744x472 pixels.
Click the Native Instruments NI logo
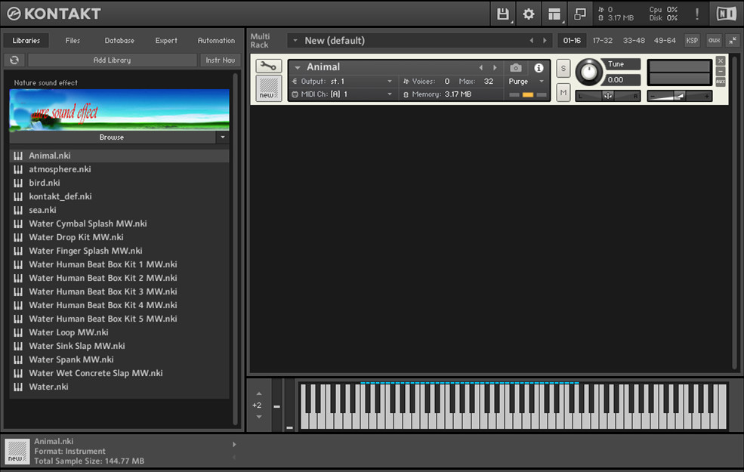tap(726, 14)
